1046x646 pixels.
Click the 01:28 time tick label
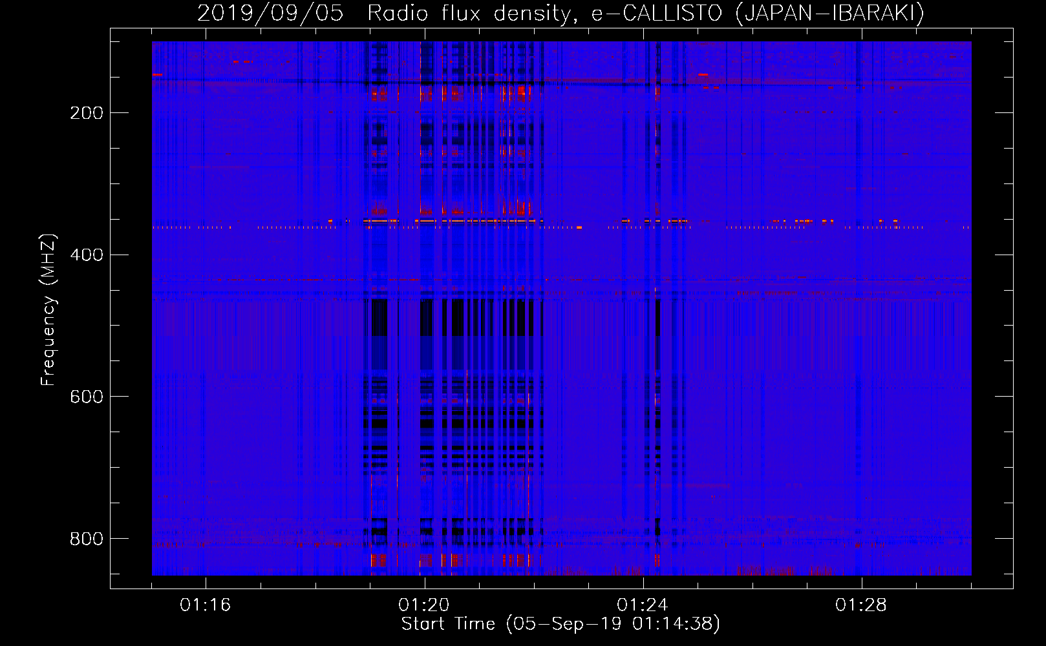coord(861,605)
